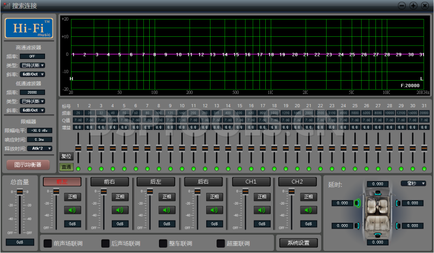Enable the 整车联调 checkbox
Screen dimensions: 434x253
[163, 243]
